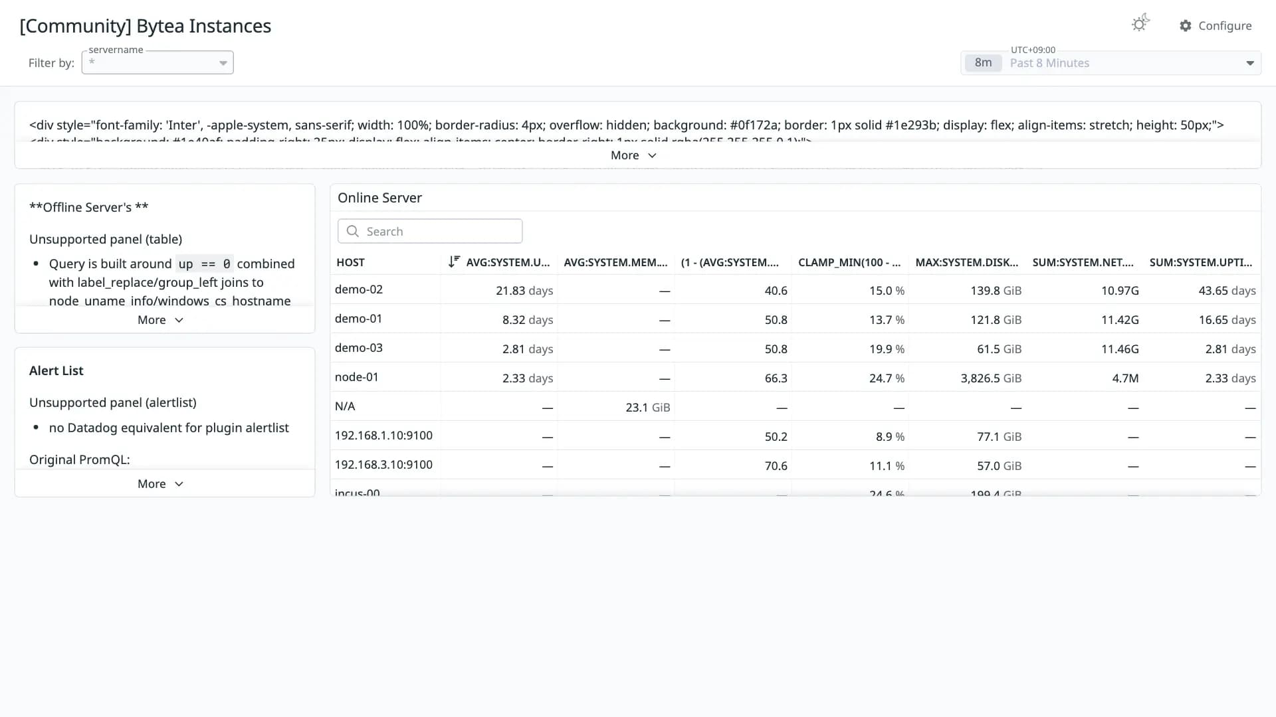The width and height of the screenshot is (1276, 717).
Task: Sort by the AVG:SYSTEM.MEM... column header
Action: click(615, 262)
